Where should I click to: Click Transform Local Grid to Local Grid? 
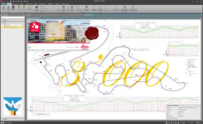pos(133,8)
